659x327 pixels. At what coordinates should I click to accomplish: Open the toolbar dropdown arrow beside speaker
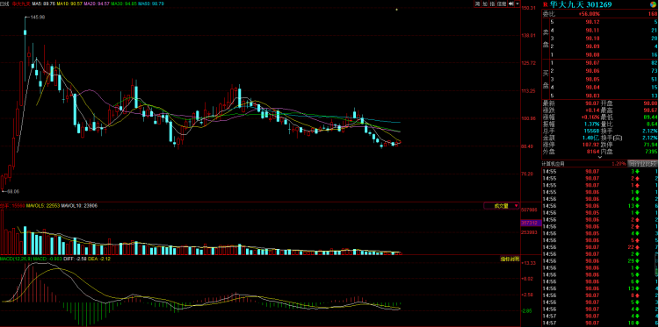point(518,4)
